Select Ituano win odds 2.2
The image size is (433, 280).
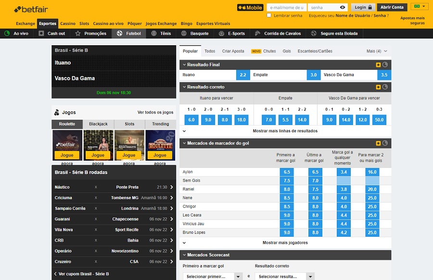[x=243, y=75]
